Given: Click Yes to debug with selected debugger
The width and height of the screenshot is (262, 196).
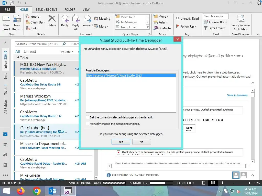Looking at the screenshot, I should [x=121, y=142].
